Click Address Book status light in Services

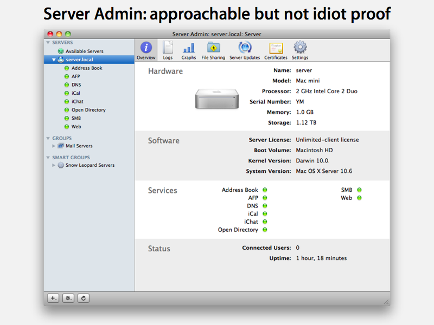265,190
